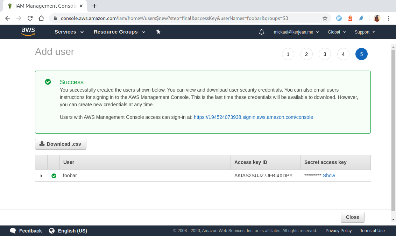This screenshot has height=236, width=396.
Task: Go to wizard step 4
Action: point(343,54)
